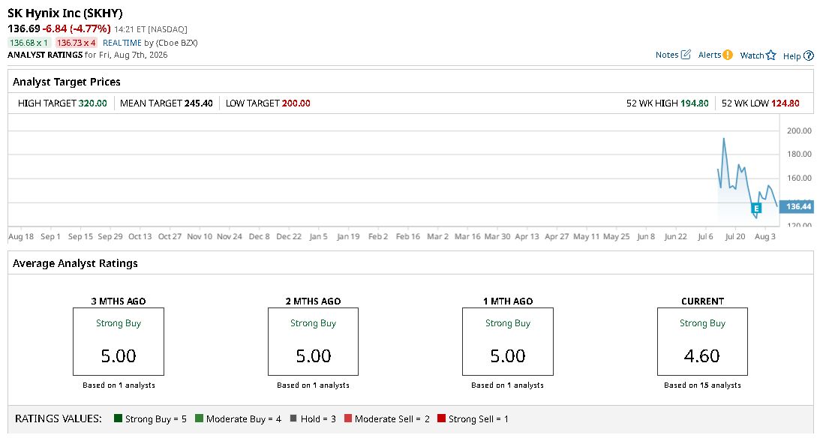Screen dimensions: 826x444
Task: Click the 2 MTHS AGO rating box
Action: click(x=313, y=341)
